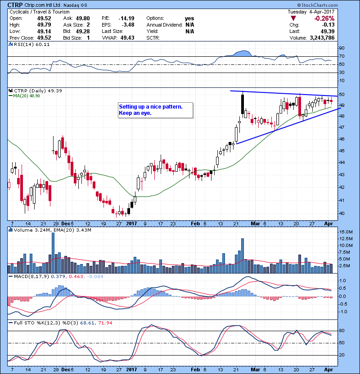
Task: Click the Bid Size value 1
Action: pyautogui.click(x=88, y=38)
